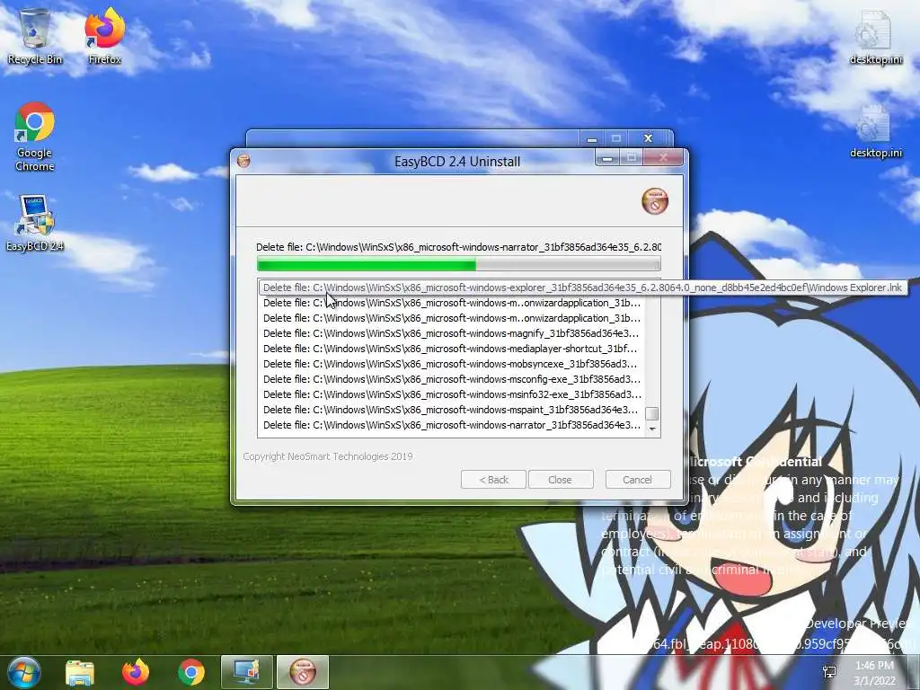
Task: Select the log row mentioning mediaplayer-shortcut
Action: (x=451, y=349)
